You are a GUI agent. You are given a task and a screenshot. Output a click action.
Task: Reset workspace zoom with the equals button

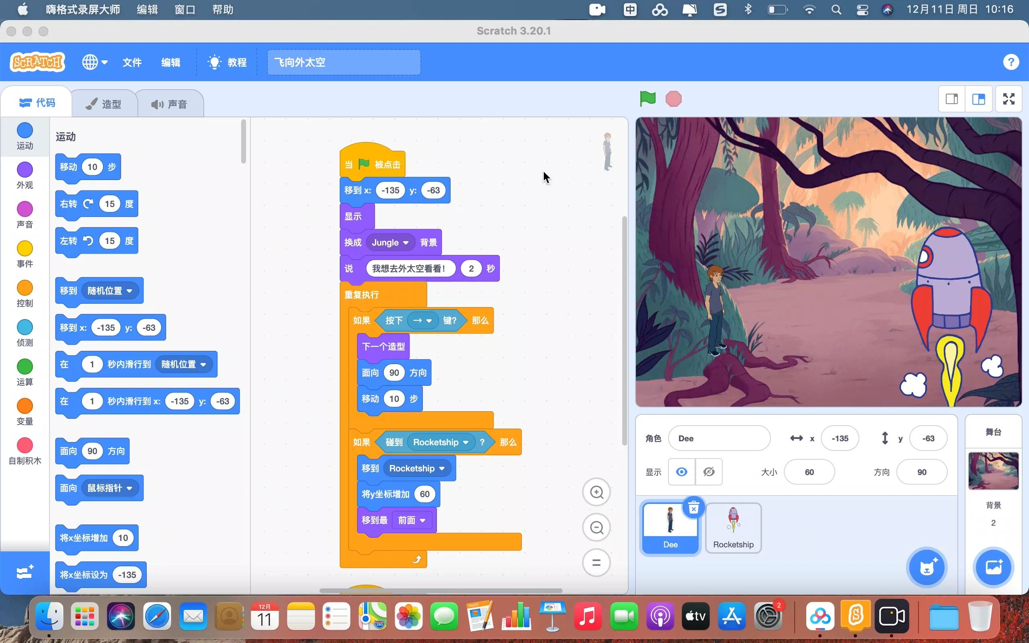(596, 563)
